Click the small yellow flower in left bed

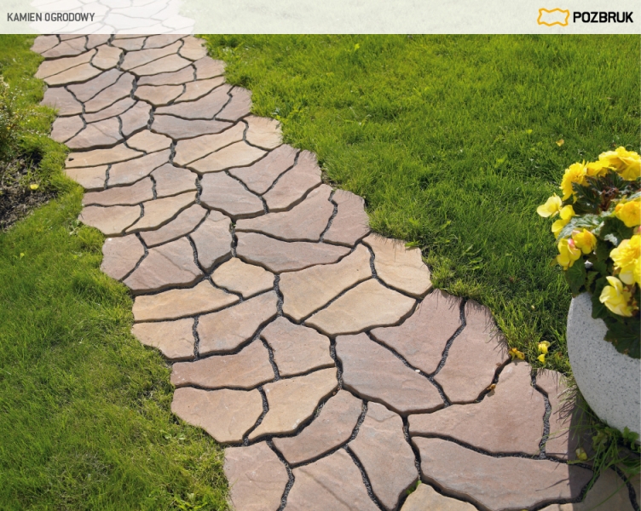(34, 185)
